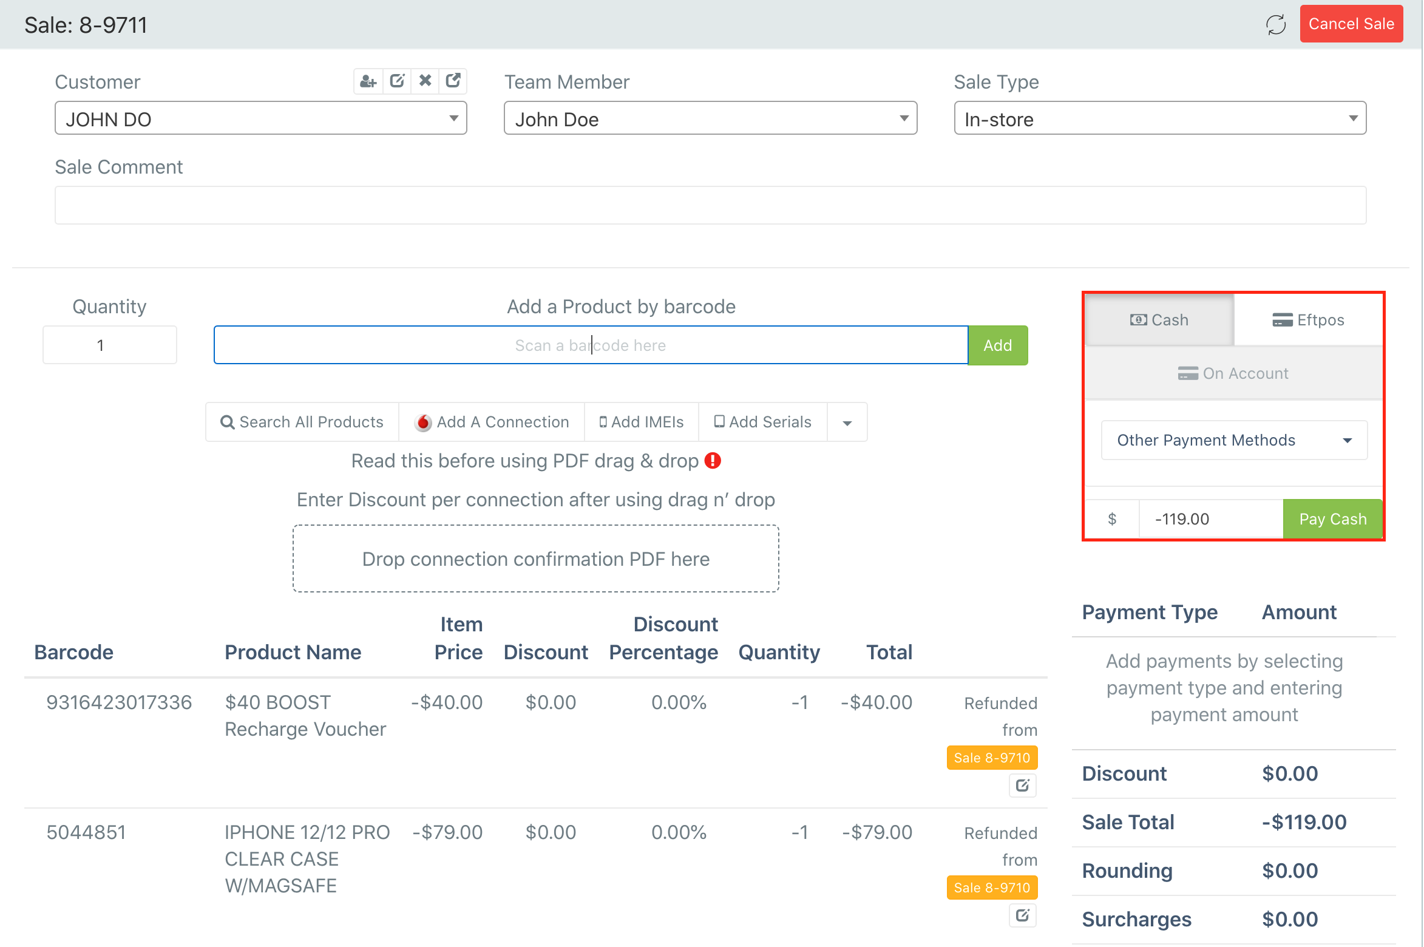Focus the barcode scan field
The image size is (1424, 947).
[x=591, y=345]
